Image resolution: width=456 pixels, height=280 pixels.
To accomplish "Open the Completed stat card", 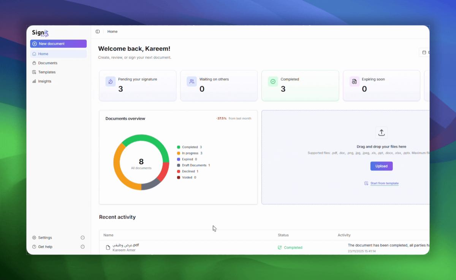I will (300, 86).
